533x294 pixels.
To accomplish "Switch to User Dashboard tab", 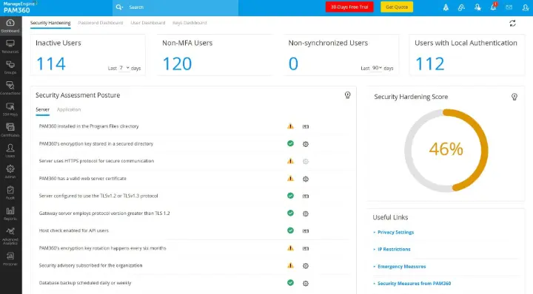I will [148, 23].
